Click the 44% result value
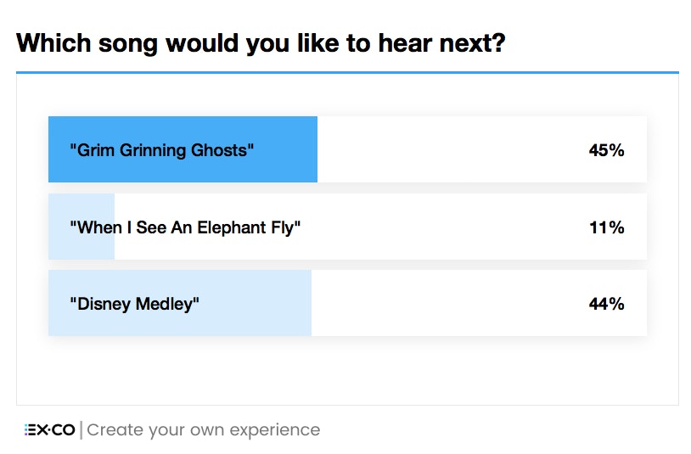Viewport: 691px width, 454px height. coord(606,304)
